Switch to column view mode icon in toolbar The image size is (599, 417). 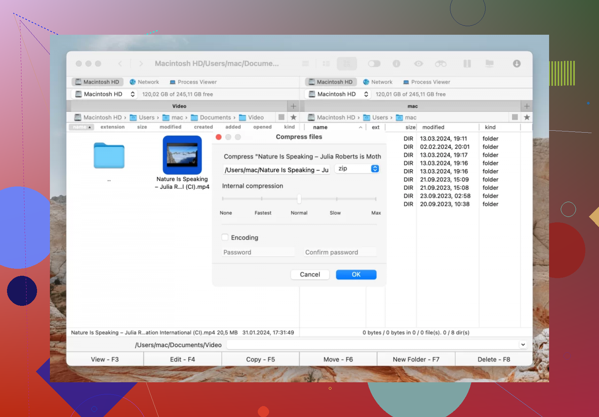tap(326, 64)
